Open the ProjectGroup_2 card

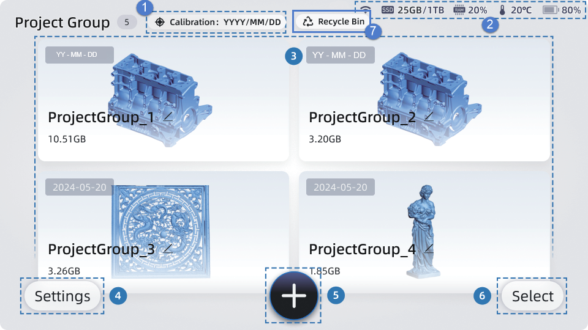[x=424, y=100]
